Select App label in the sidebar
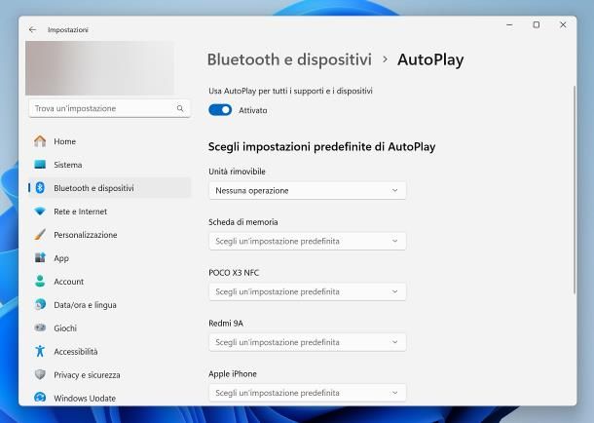This screenshot has height=423, width=594. 61,258
